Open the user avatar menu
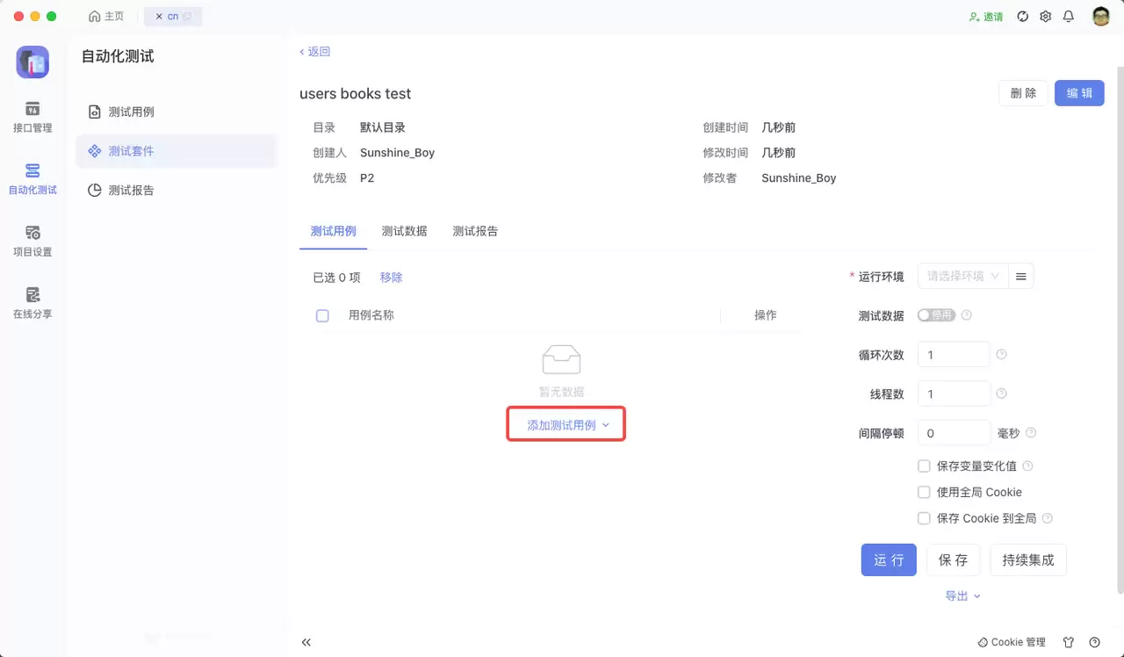The width and height of the screenshot is (1124, 657). [1101, 17]
